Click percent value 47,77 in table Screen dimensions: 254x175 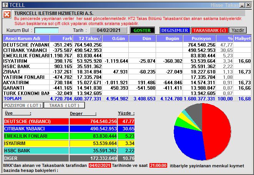tap(226, 45)
